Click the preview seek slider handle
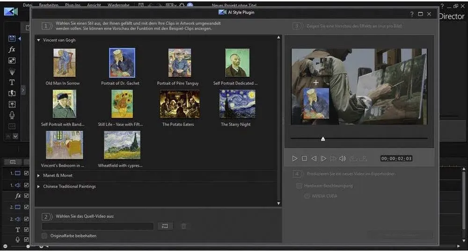 pos(322,139)
